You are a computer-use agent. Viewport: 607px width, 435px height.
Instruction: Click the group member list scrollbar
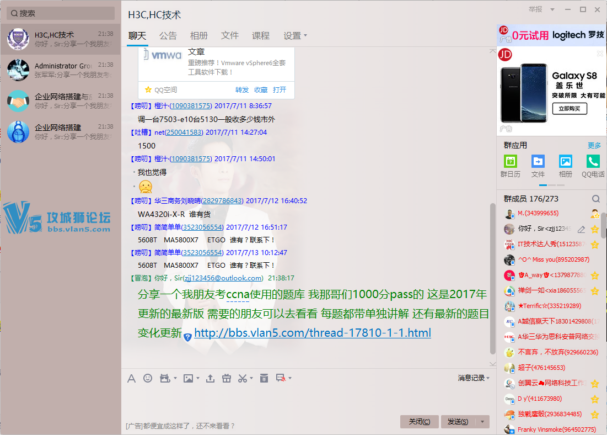click(x=604, y=225)
